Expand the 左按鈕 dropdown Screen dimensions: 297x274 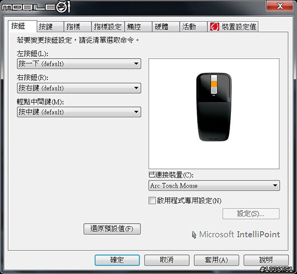pyautogui.click(x=79, y=64)
